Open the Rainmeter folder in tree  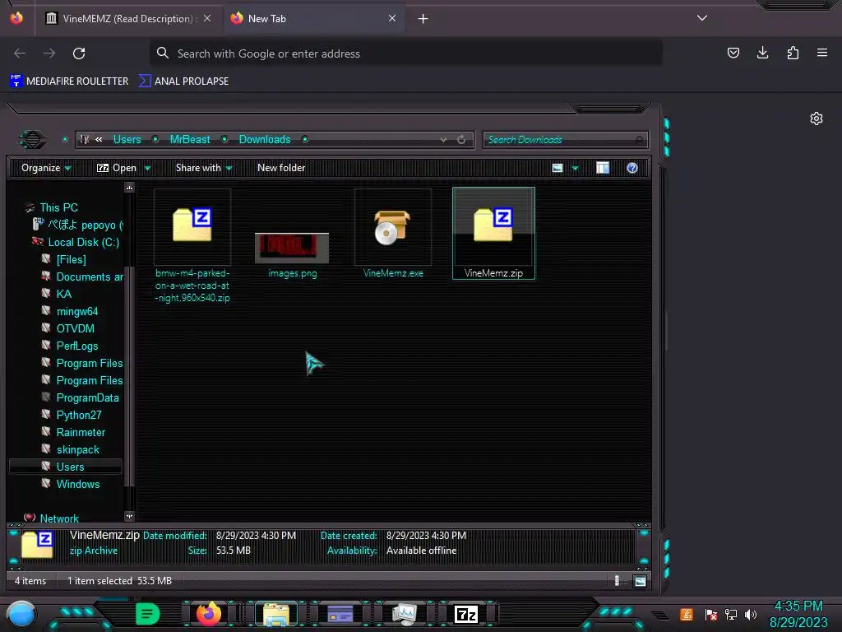click(73, 433)
